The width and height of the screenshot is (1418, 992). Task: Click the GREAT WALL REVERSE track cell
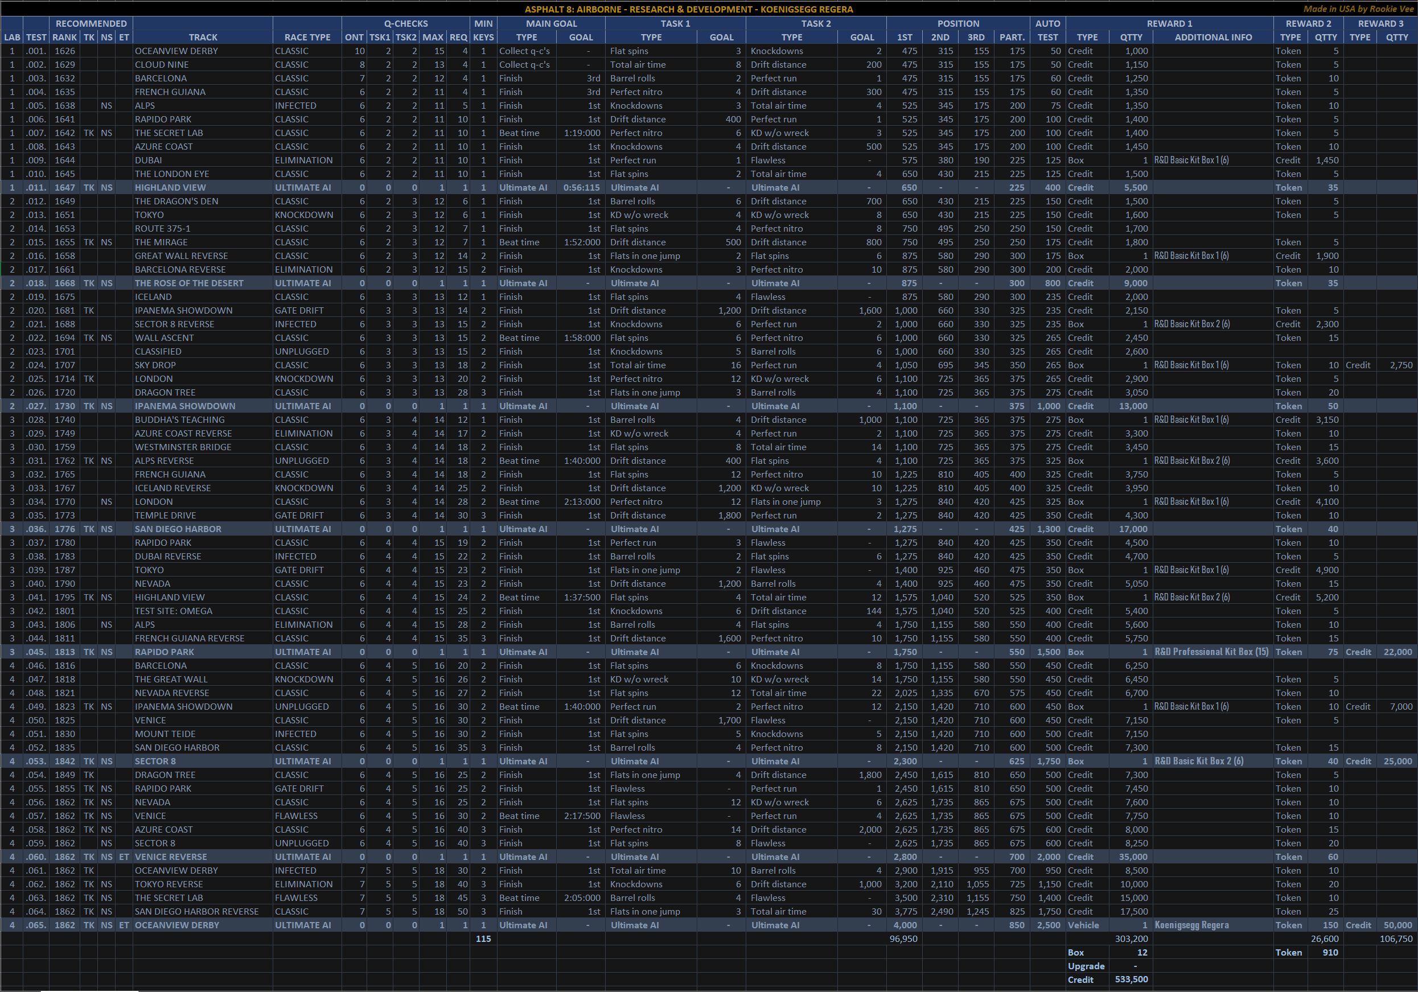click(203, 256)
